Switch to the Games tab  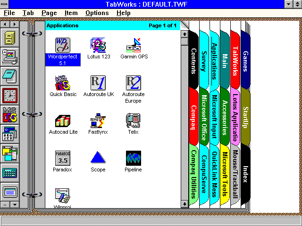[245, 61]
